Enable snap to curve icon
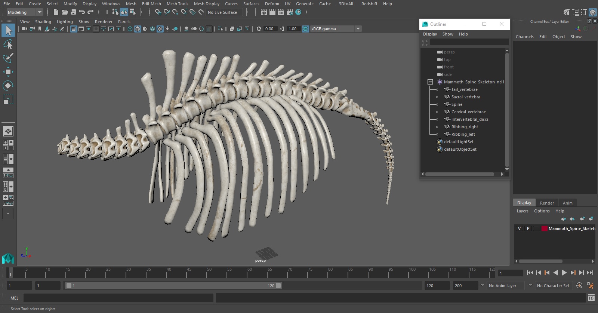 (x=167, y=12)
